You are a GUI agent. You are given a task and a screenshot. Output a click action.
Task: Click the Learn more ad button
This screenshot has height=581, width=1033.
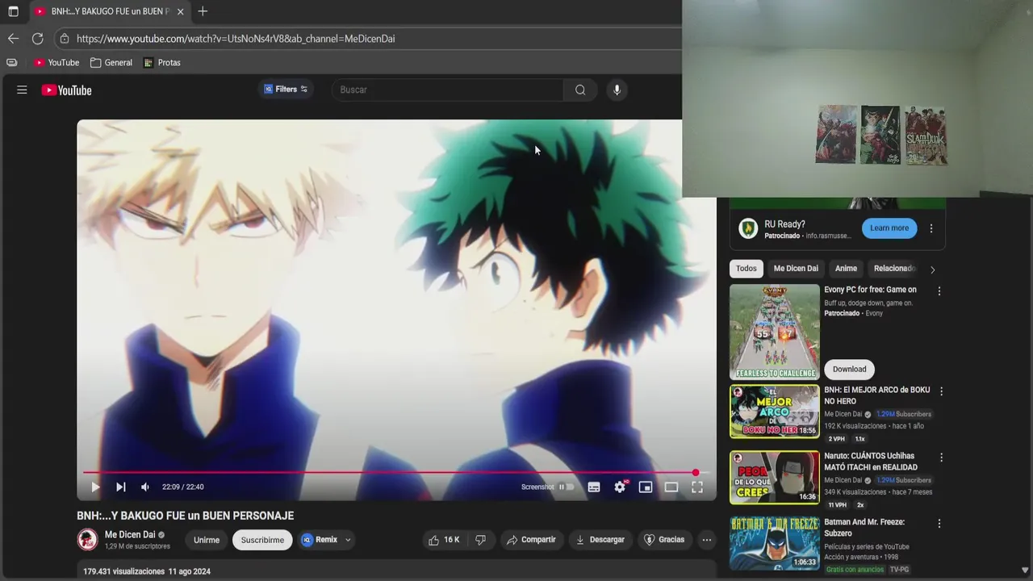(889, 228)
